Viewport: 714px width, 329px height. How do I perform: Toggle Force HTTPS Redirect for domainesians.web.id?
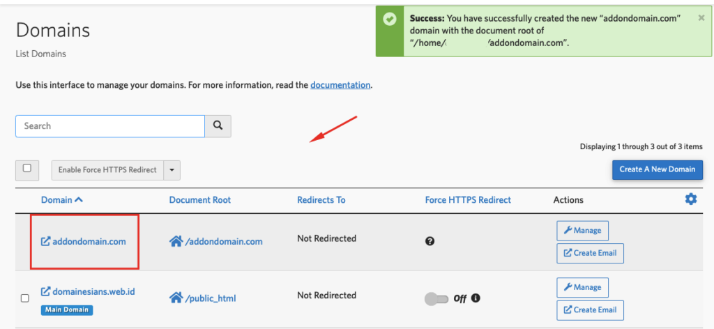436,299
